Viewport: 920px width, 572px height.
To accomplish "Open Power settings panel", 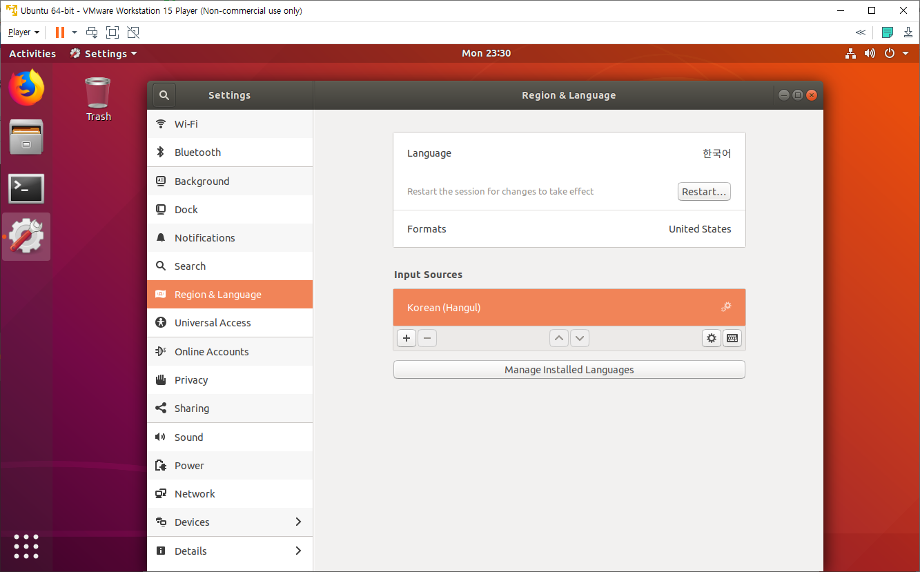I will click(230, 465).
